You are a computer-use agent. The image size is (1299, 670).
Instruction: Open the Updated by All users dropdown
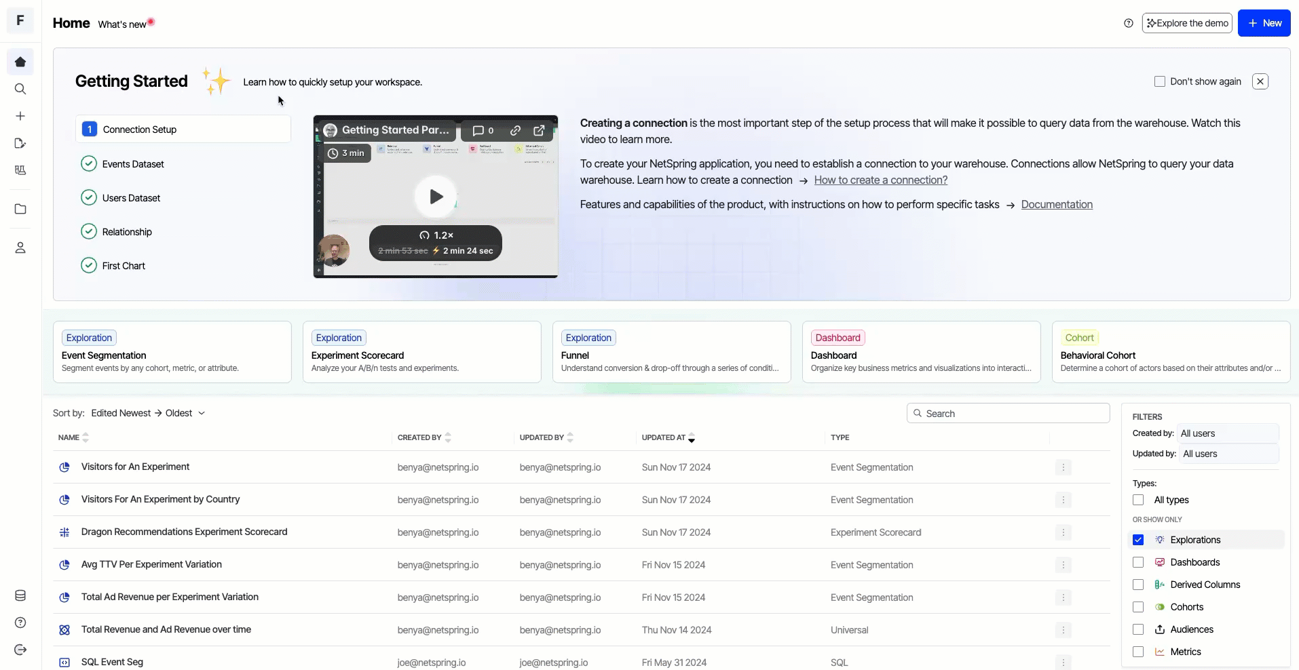point(1229,454)
